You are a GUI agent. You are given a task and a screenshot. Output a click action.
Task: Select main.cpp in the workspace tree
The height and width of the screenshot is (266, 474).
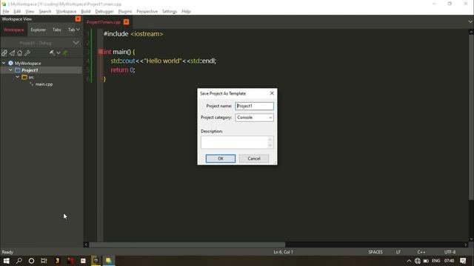click(44, 84)
